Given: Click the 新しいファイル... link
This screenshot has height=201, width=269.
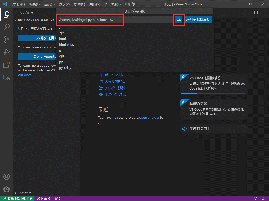Looking at the screenshot, I should [112, 75].
